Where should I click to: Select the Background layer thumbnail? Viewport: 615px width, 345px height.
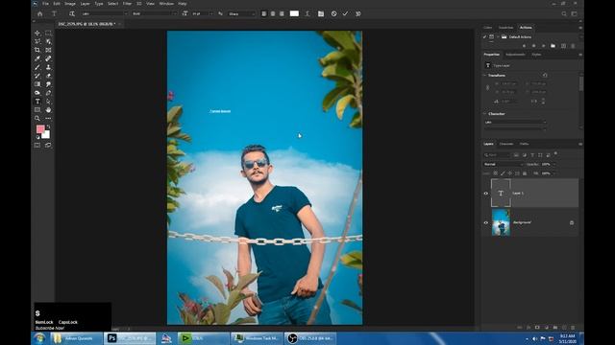click(x=501, y=222)
